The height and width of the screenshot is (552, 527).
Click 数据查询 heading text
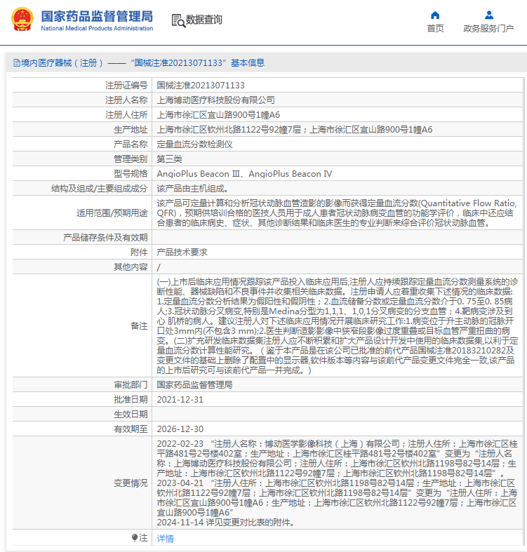click(x=204, y=20)
